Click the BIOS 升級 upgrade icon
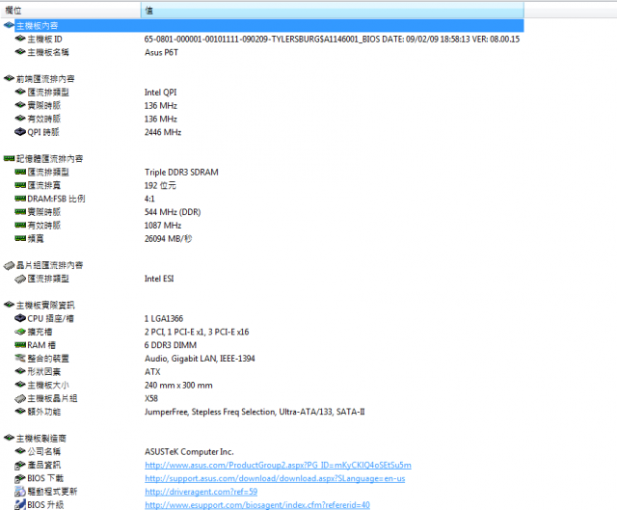Screen dimensions: 617x510 [x=20, y=505]
